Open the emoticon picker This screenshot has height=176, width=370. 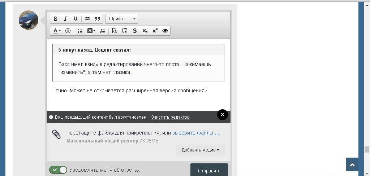tap(68, 31)
